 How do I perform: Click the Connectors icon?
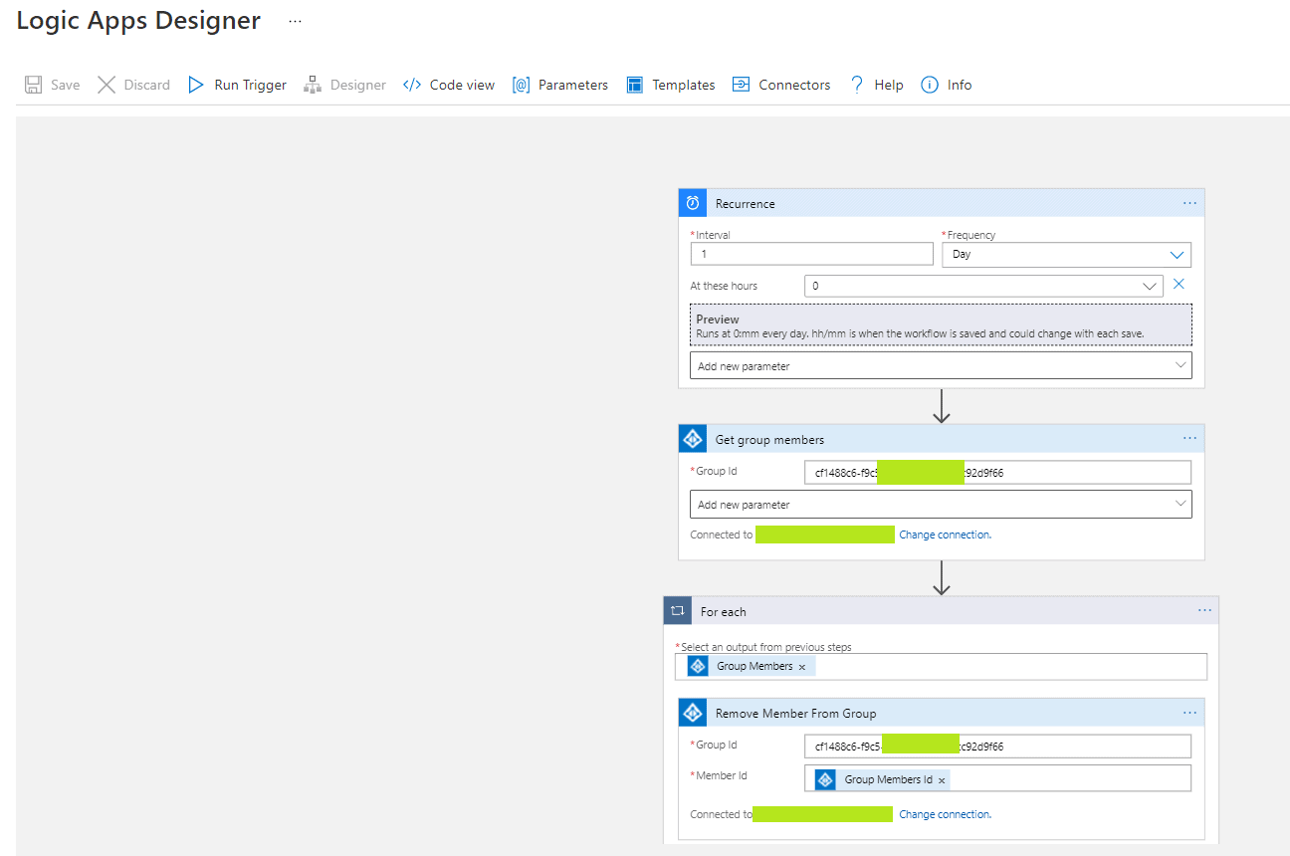tap(741, 85)
